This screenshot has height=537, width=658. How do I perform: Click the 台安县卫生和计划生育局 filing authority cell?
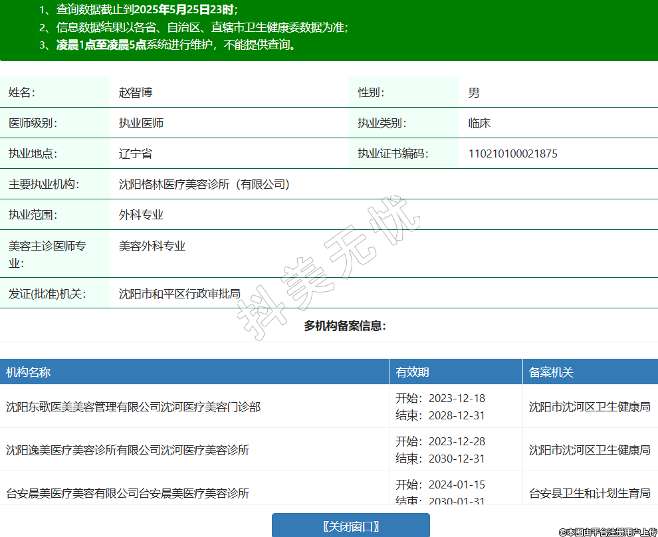click(x=589, y=493)
